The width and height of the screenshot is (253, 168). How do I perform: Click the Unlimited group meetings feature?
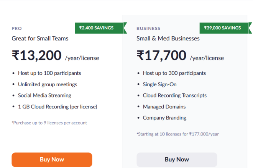point(48,84)
